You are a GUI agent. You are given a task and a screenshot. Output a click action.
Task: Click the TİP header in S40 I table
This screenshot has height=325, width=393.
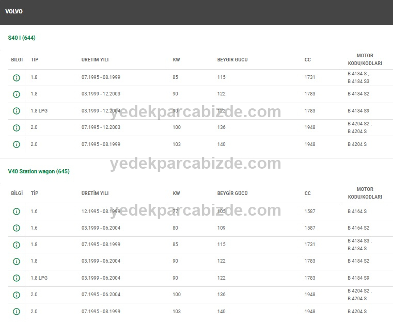[35, 60]
